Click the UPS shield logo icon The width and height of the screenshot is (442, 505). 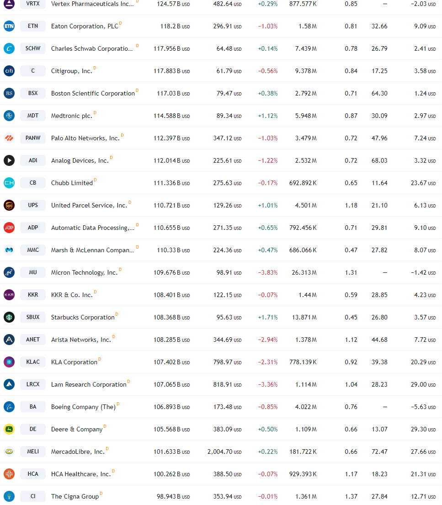9,205
